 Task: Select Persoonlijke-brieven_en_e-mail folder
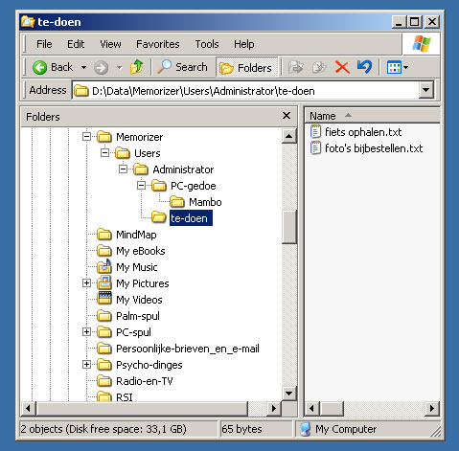click(x=188, y=349)
